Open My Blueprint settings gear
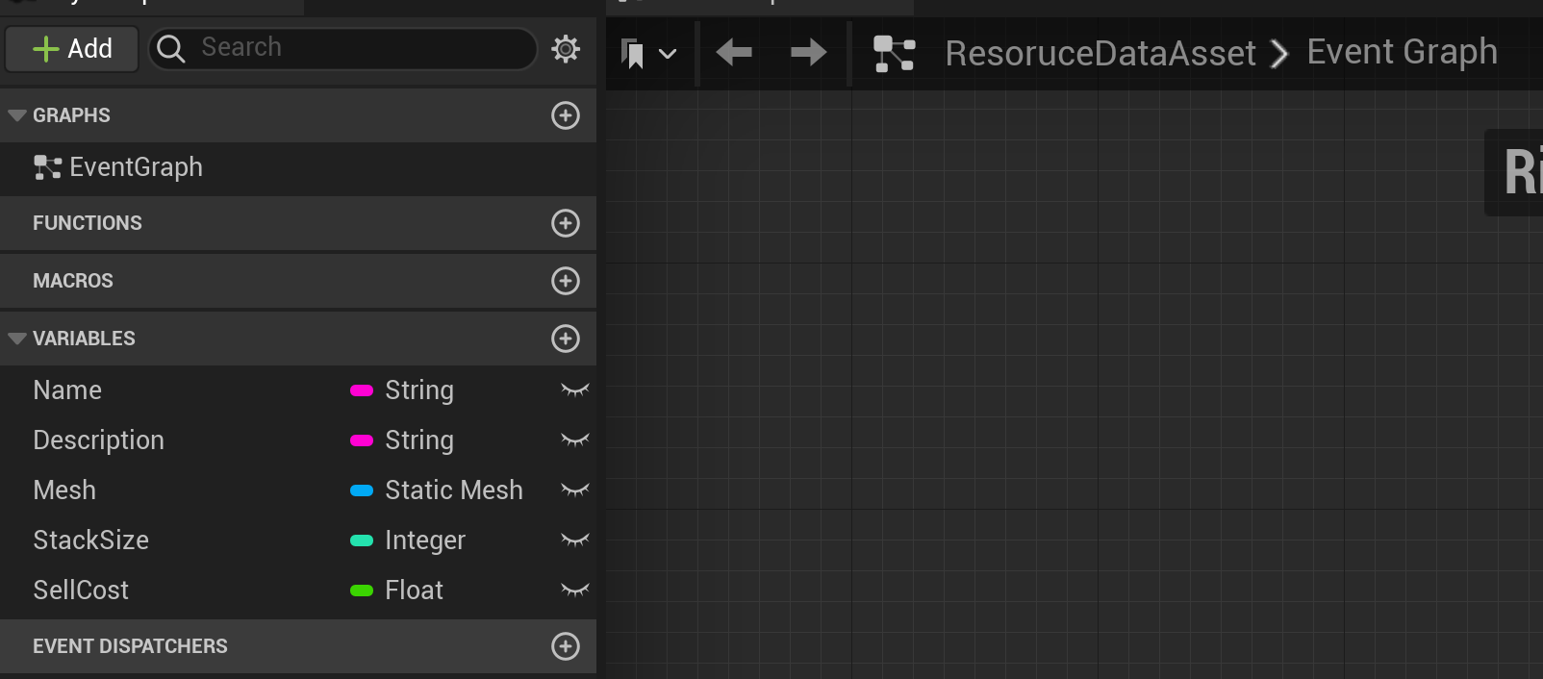Screen dimensions: 1543x679 click(566, 49)
